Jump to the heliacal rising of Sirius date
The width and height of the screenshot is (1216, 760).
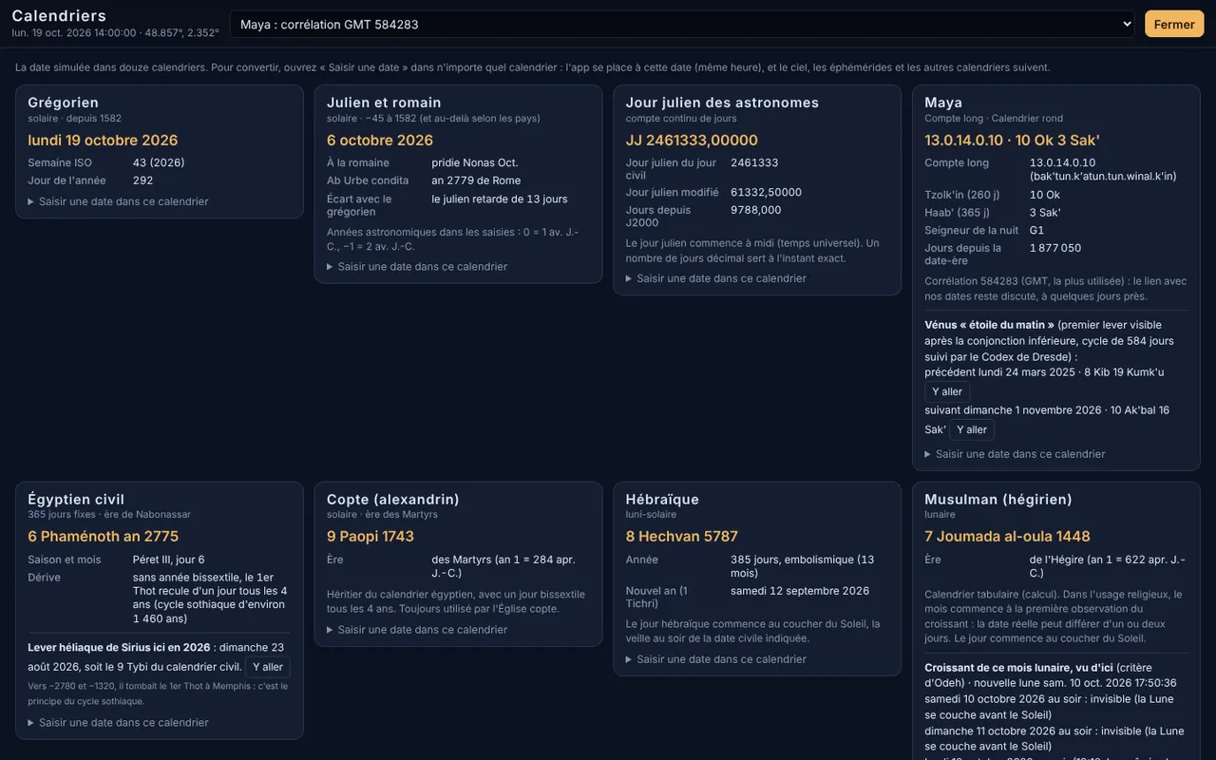[x=267, y=667]
